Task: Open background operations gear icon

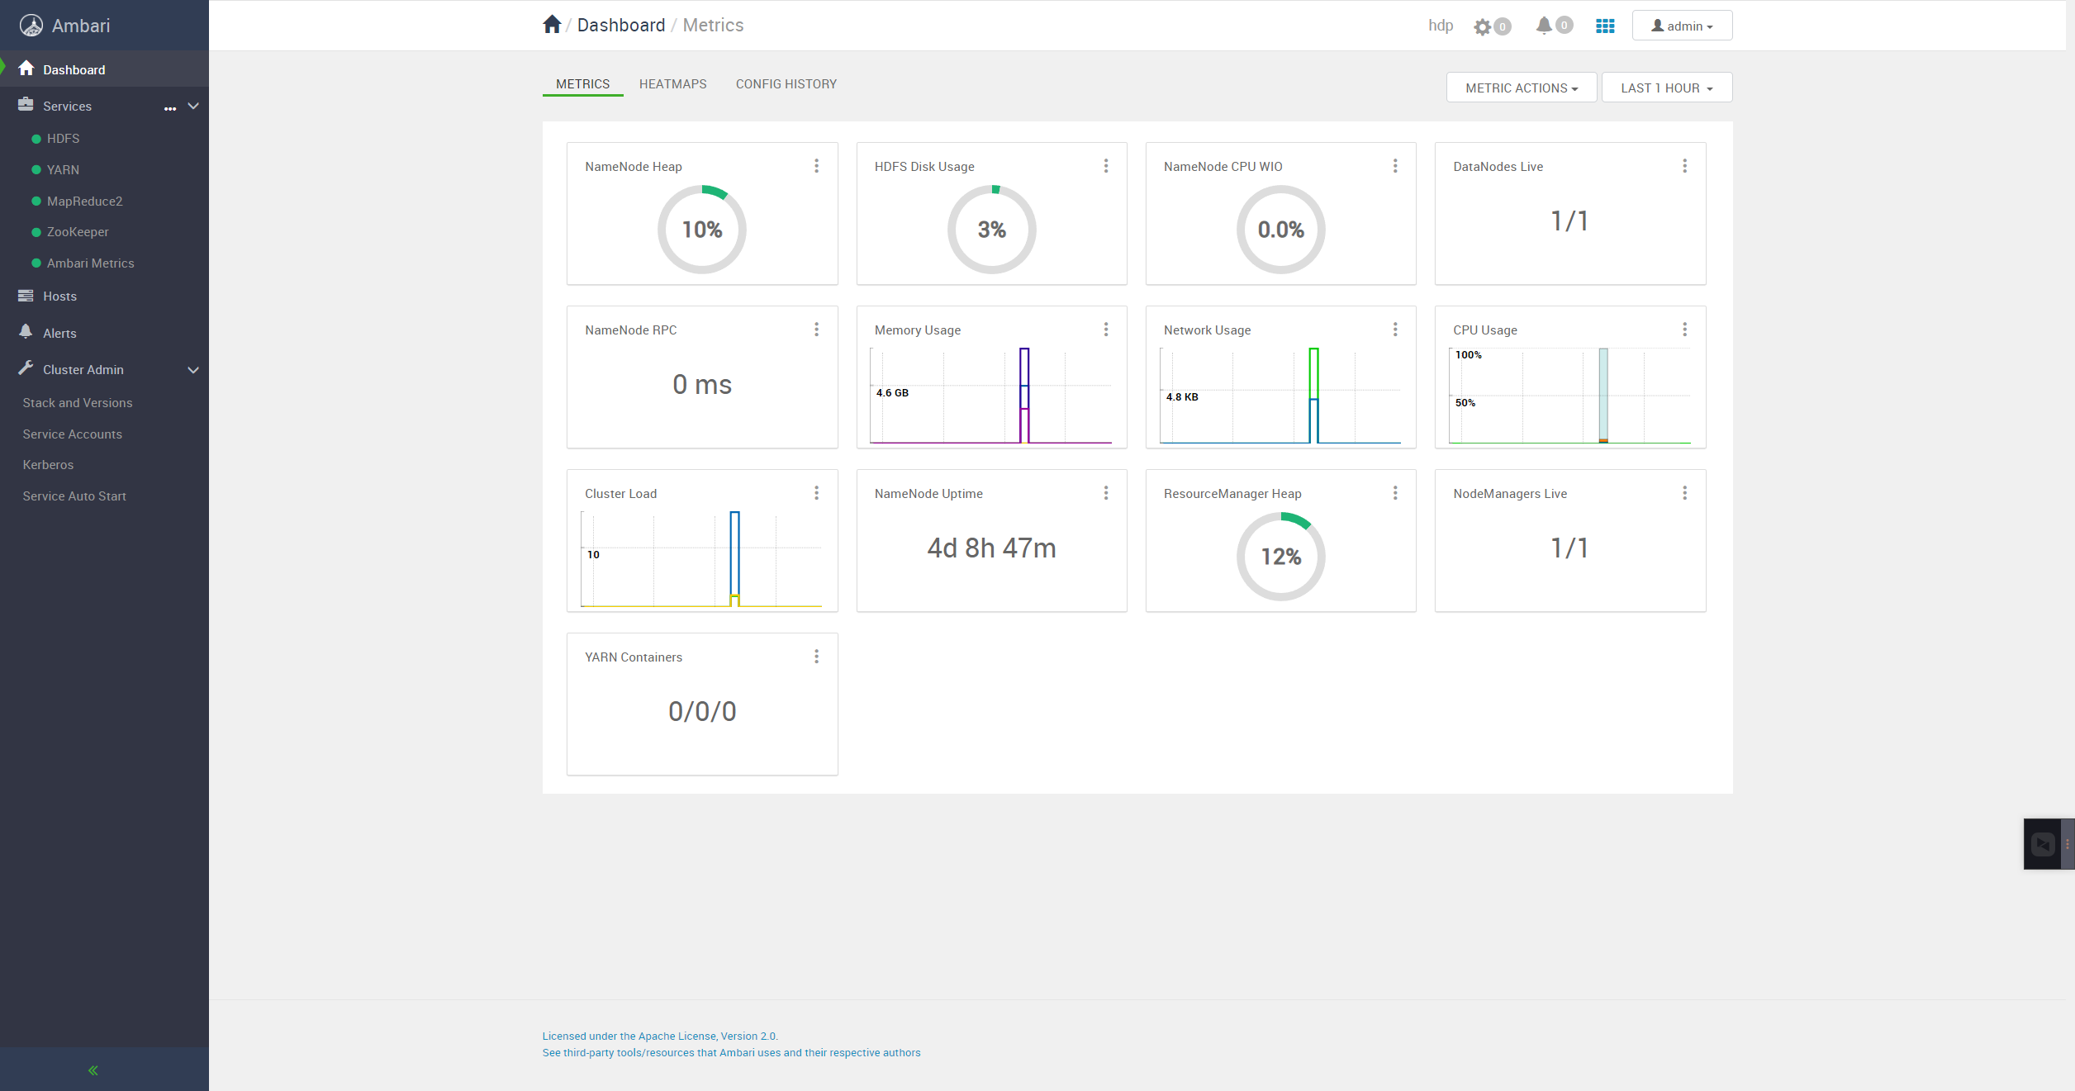Action: (1483, 26)
